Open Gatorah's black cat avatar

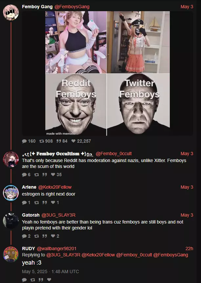11,221
